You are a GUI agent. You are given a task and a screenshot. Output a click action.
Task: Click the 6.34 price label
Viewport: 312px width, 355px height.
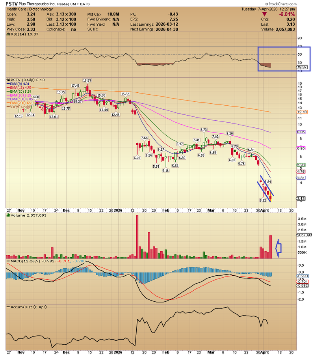coord(251,150)
